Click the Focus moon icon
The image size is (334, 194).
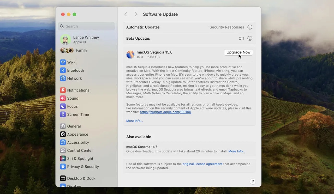coord(63,106)
